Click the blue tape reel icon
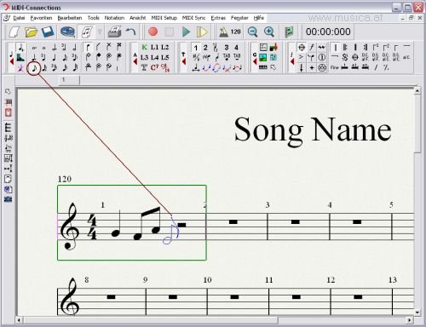 coord(67,32)
